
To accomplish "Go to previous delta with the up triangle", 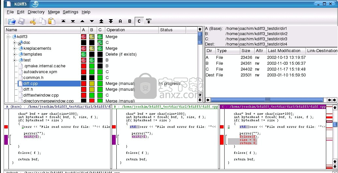I will coord(82,21).
